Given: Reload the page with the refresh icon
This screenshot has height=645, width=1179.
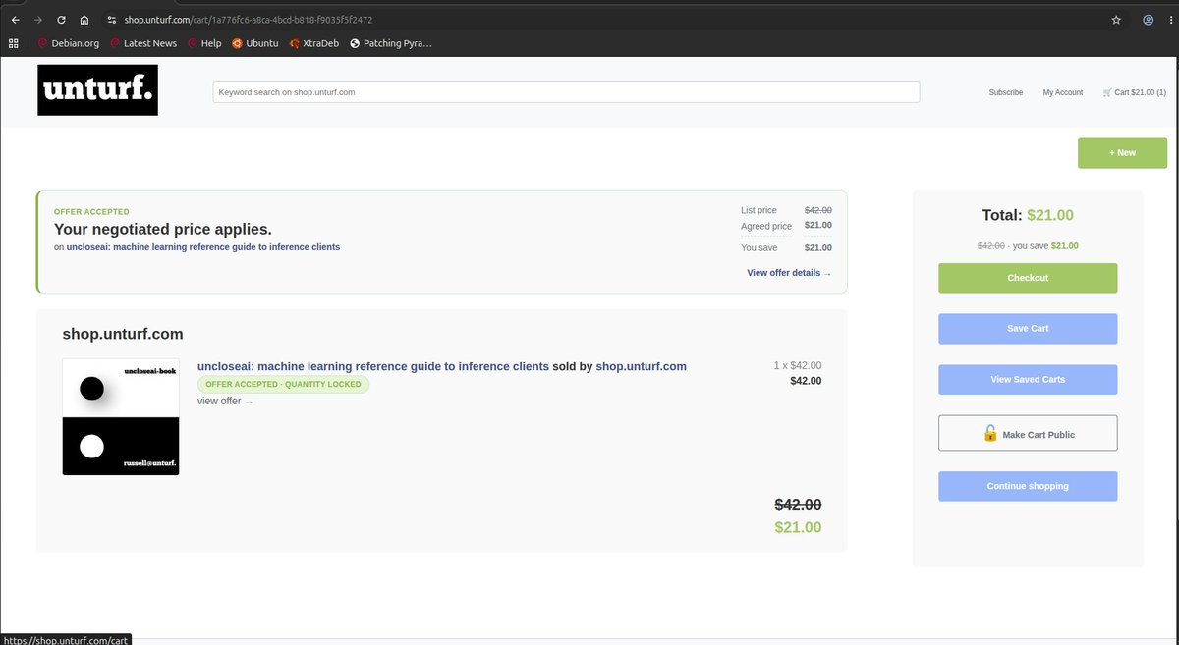Looking at the screenshot, I should [61, 20].
